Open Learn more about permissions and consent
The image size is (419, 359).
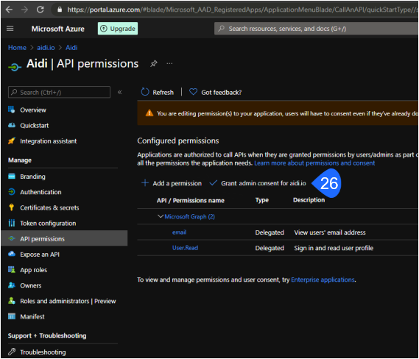(x=314, y=163)
